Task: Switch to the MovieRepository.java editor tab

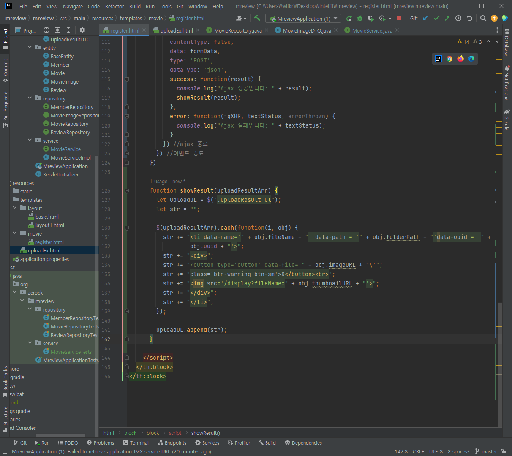Action: click(x=238, y=30)
